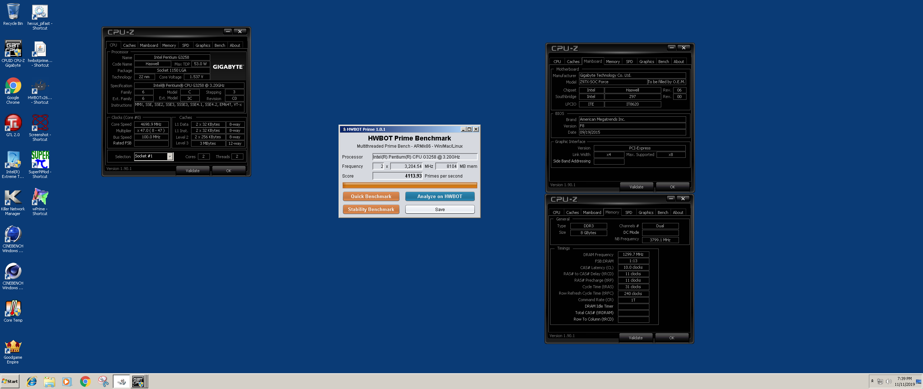Click the Z97X-SOC Force model field

pyautogui.click(x=613, y=82)
